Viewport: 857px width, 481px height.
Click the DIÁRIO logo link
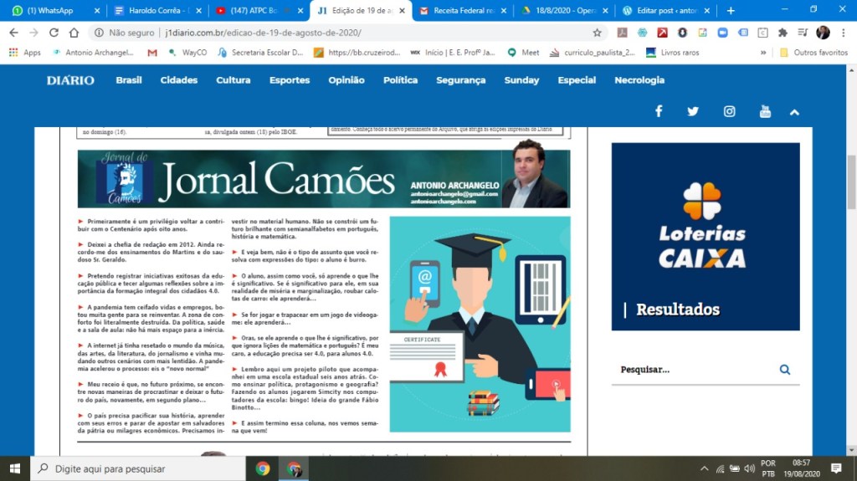coord(70,80)
